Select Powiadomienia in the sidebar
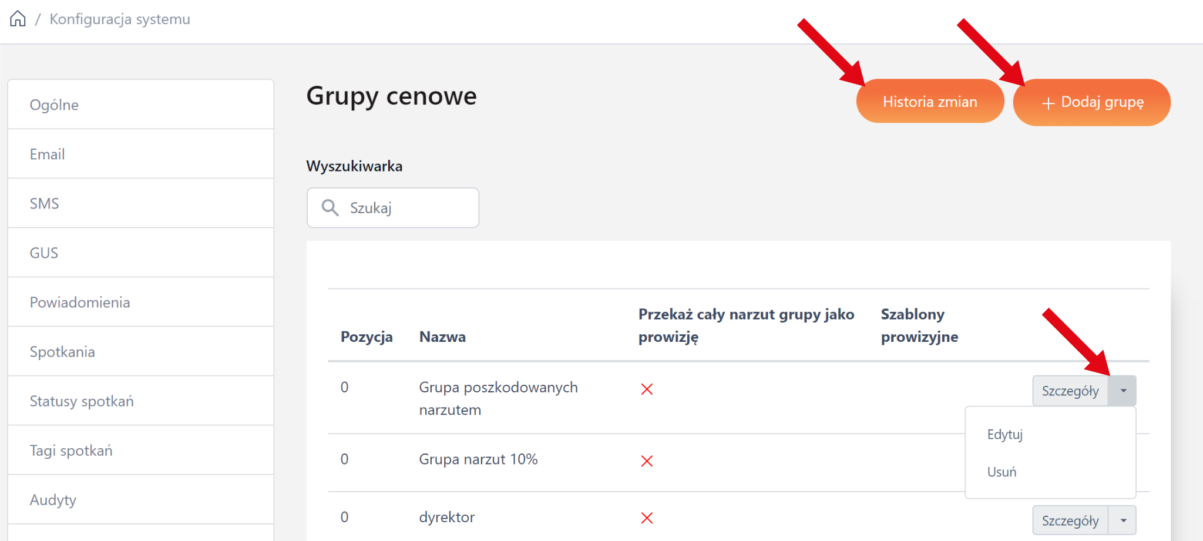The image size is (1203, 541). click(x=80, y=302)
